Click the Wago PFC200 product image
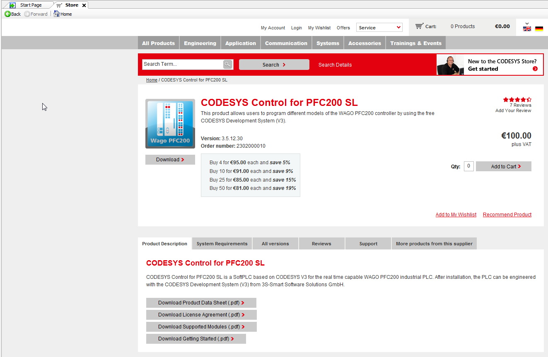The width and height of the screenshot is (548, 357). 170,123
